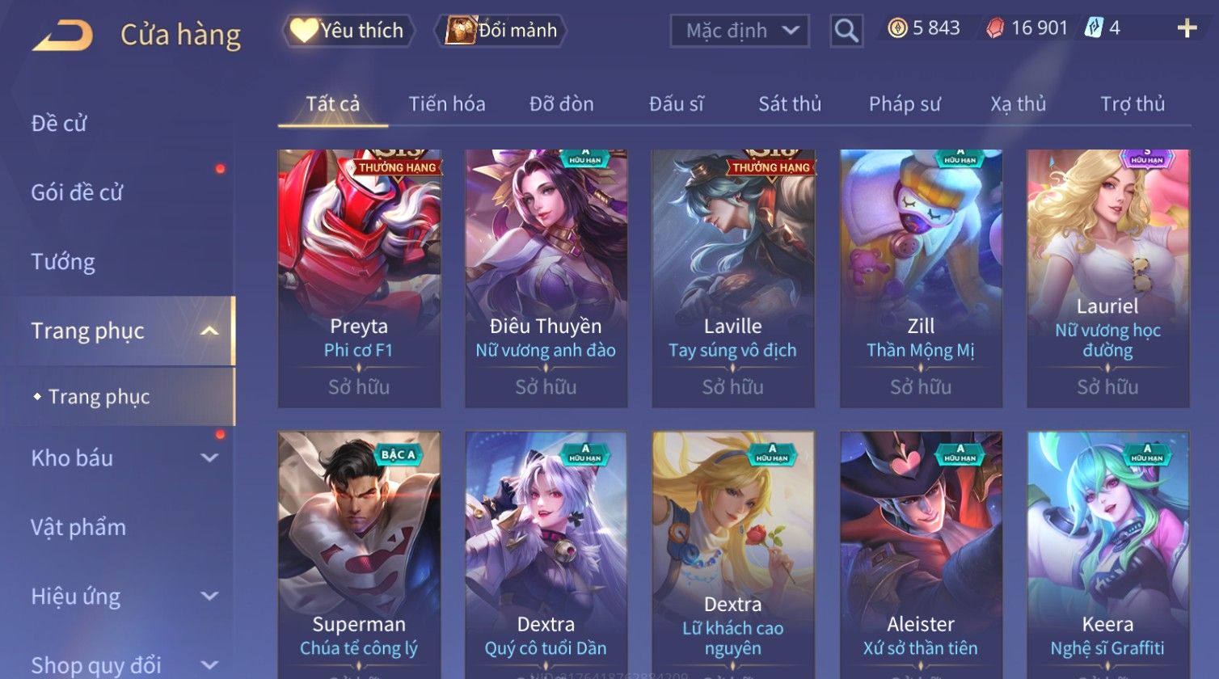Switch to the Tiến hóa tab
Image resolution: width=1219 pixels, height=679 pixels.
tap(447, 104)
